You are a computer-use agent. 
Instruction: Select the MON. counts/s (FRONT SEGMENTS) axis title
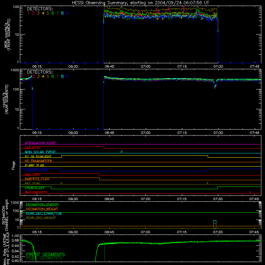pyautogui.click(x=7, y=34)
